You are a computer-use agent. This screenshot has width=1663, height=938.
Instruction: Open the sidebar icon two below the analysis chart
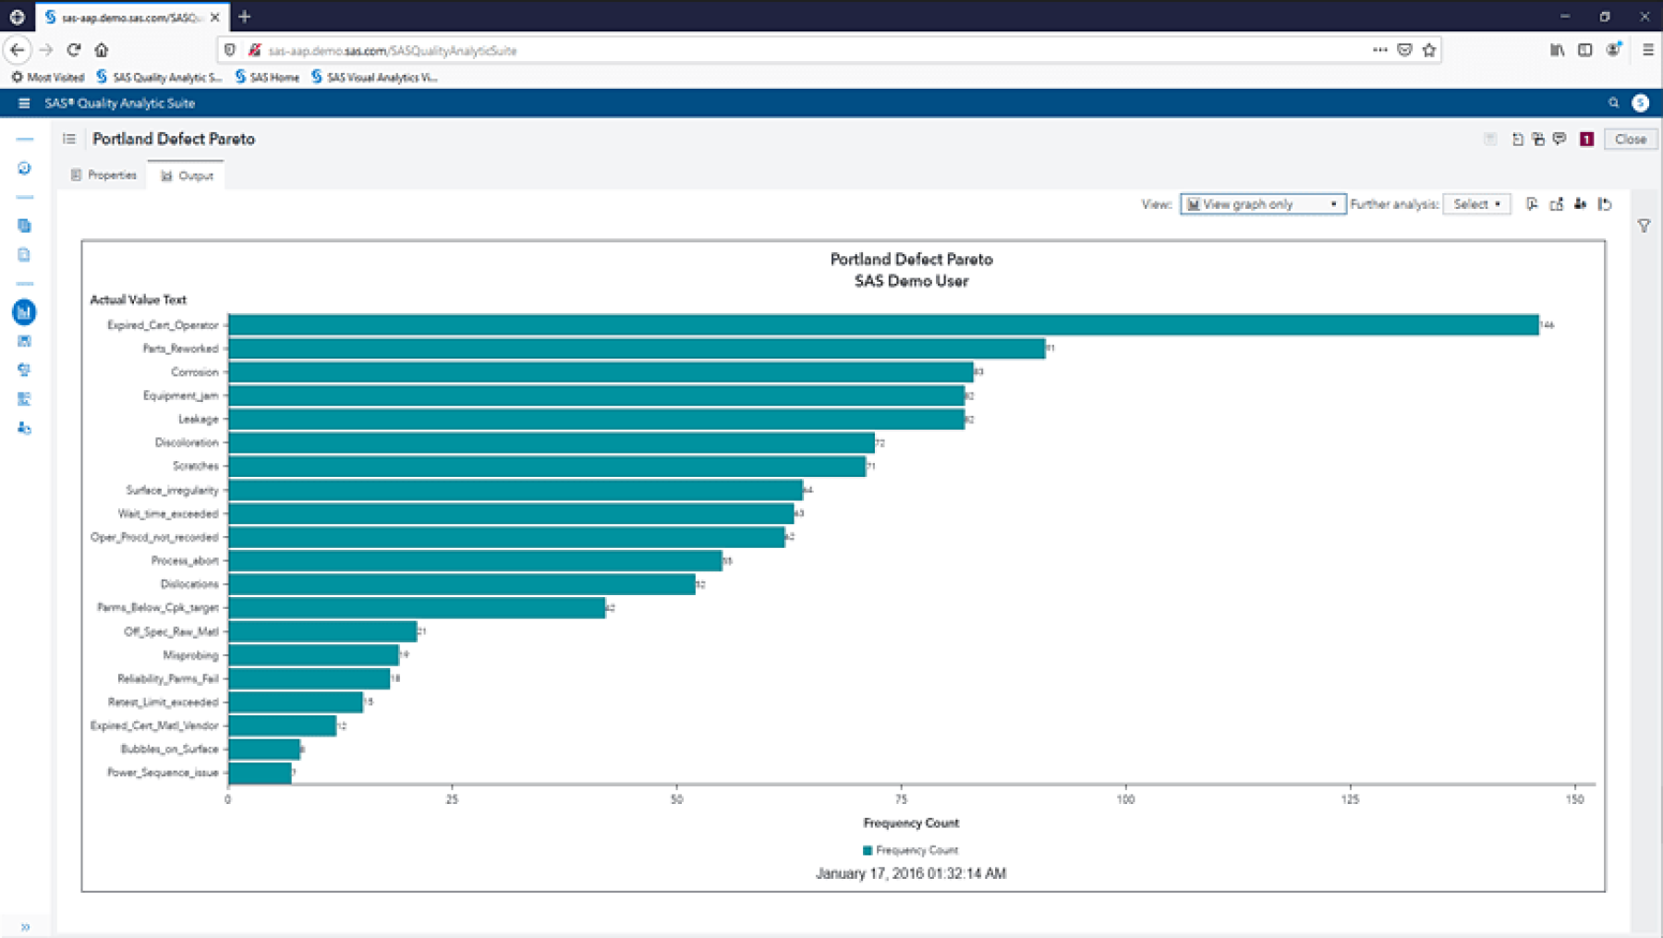click(24, 370)
